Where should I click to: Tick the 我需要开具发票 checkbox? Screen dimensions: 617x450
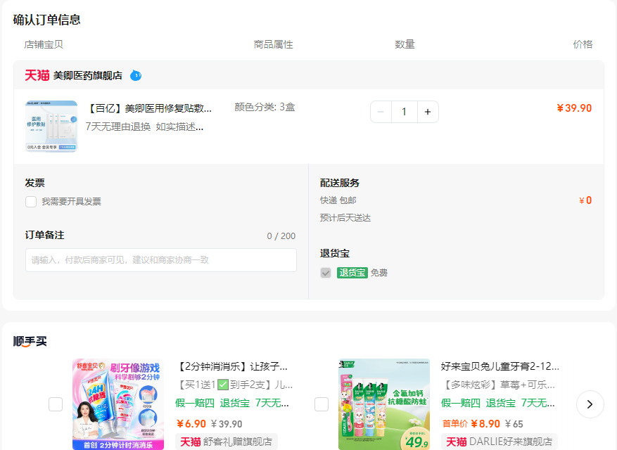(31, 202)
